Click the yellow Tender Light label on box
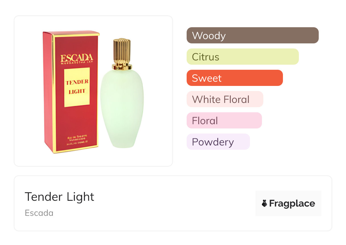Viewport: 346px width, 245px height. tap(77, 87)
